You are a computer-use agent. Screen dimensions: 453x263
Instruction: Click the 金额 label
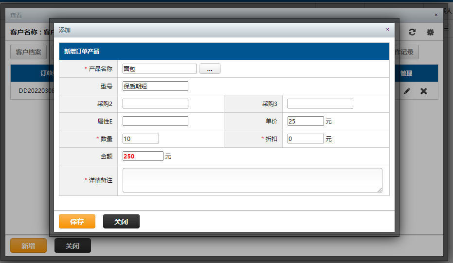[x=107, y=156]
